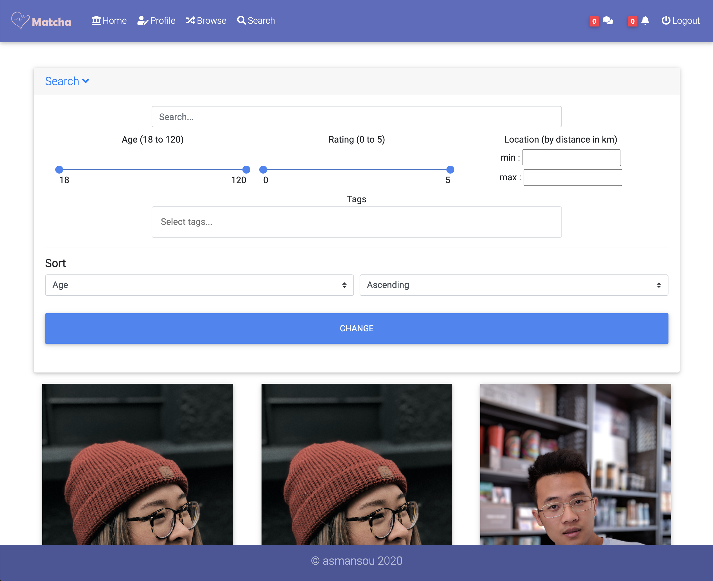Open the Age sort dropdown
This screenshot has width=713, height=581.
[x=199, y=285]
